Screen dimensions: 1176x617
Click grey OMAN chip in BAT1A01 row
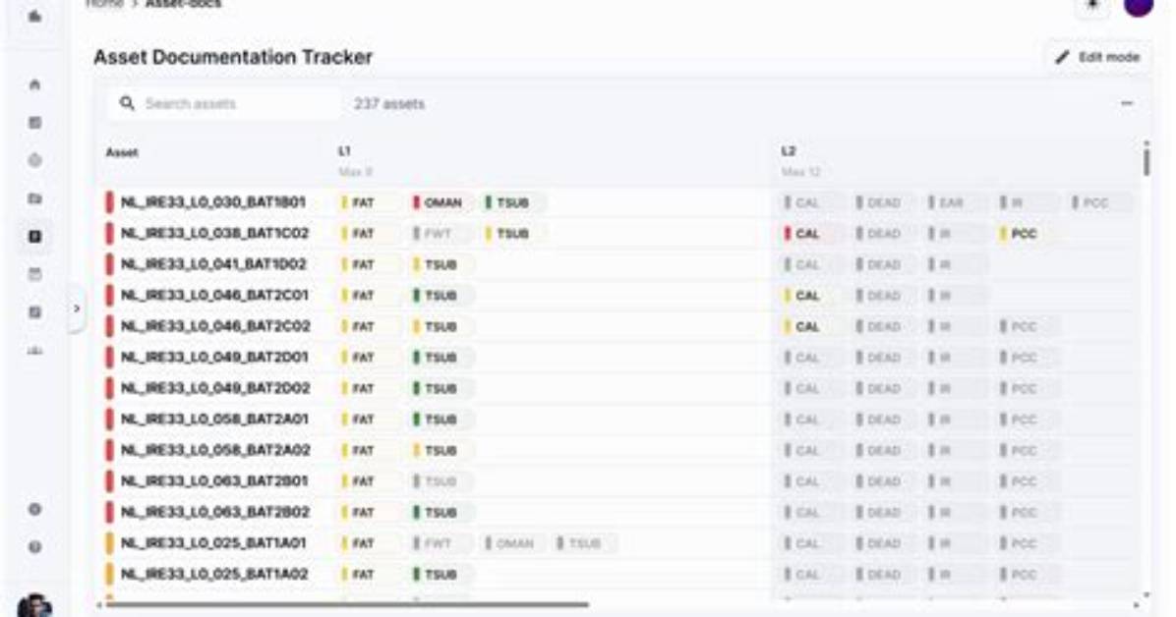tap(513, 542)
